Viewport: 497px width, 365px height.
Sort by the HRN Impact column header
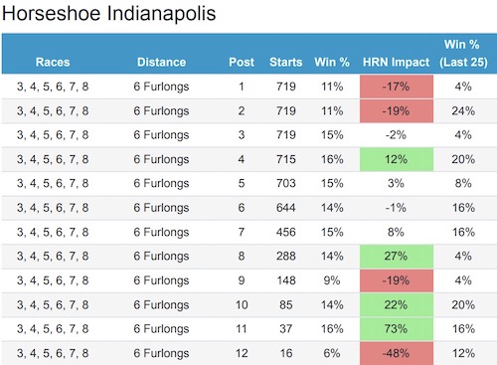pyautogui.click(x=396, y=62)
